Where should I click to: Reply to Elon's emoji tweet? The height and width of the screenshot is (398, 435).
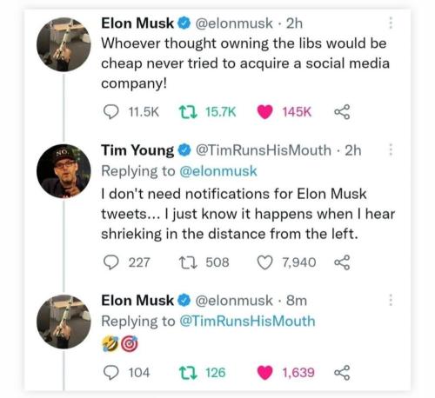click(111, 373)
